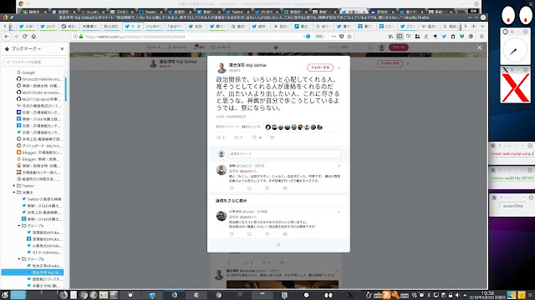The image size is (535, 300).
Task: Collapse the 弁護士 bookmark folder
Action: (x=14, y=192)
